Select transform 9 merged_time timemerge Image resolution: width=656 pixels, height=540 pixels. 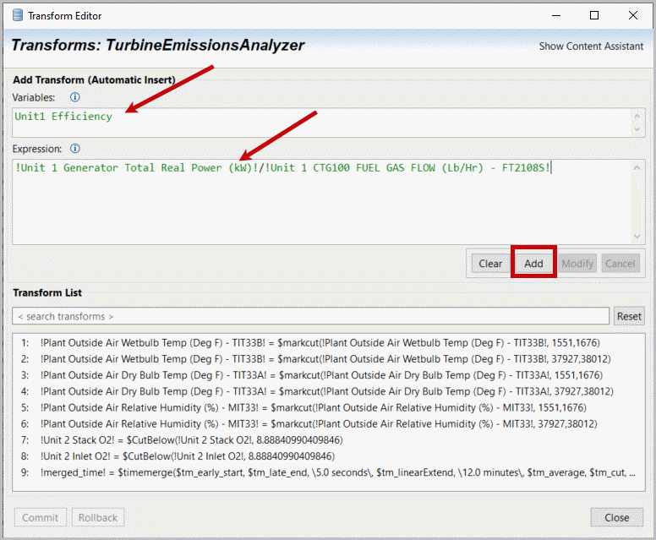tap(328, 472)
